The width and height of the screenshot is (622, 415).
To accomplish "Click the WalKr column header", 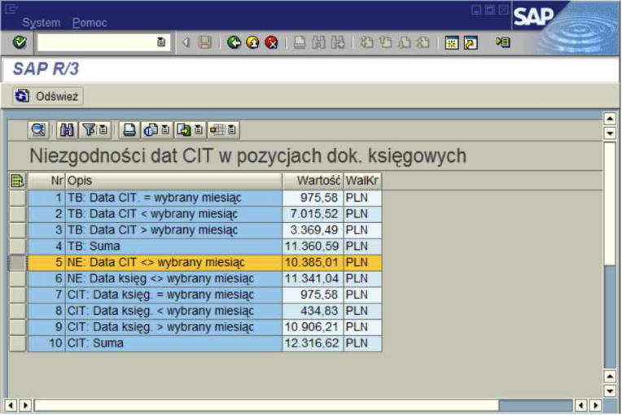I will coord(362,181).
